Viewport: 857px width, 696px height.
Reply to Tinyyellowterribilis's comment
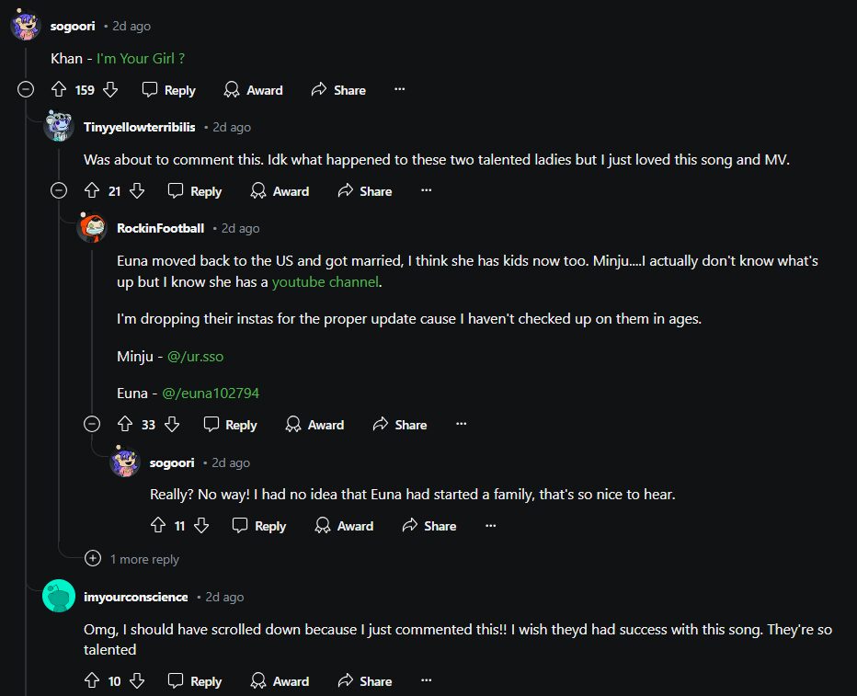click(x=195, y=191)
